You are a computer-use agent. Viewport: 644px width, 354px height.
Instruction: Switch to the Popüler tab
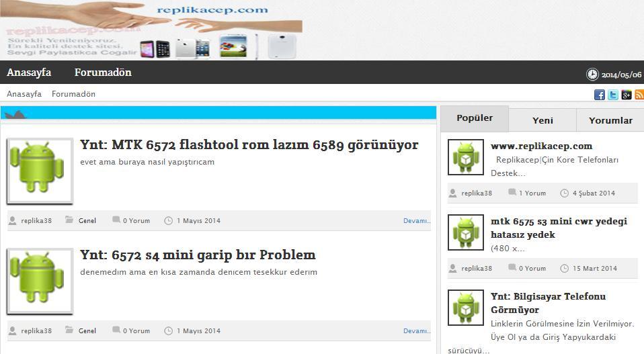(x=475, y=118)
